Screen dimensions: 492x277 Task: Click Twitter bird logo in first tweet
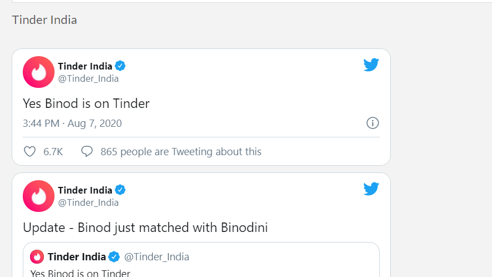click(371, 65)
